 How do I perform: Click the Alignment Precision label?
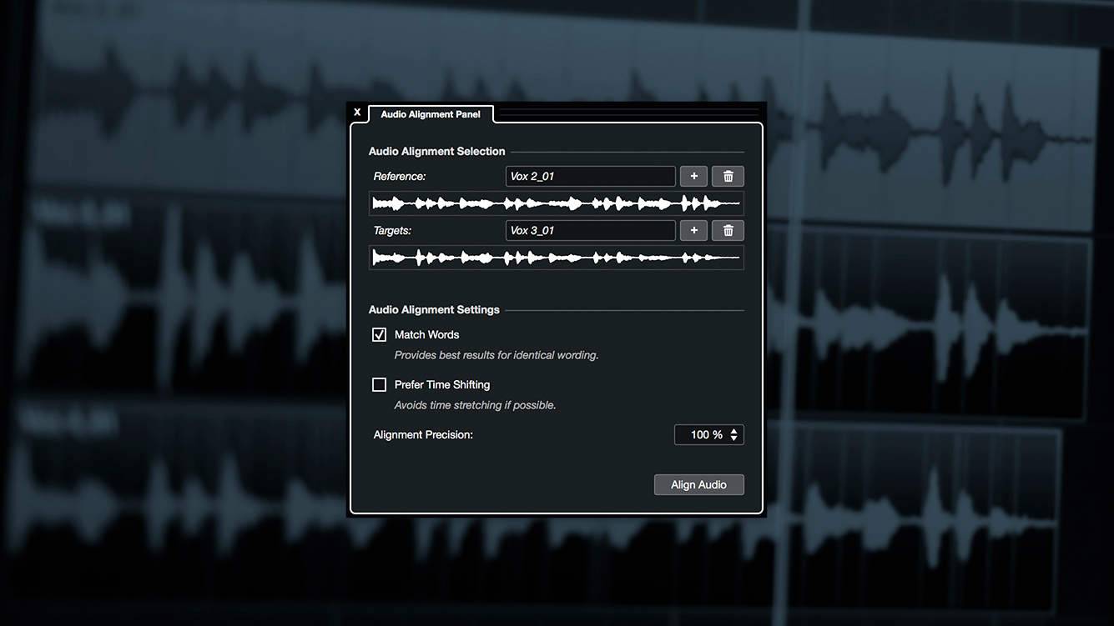(423, 434)
